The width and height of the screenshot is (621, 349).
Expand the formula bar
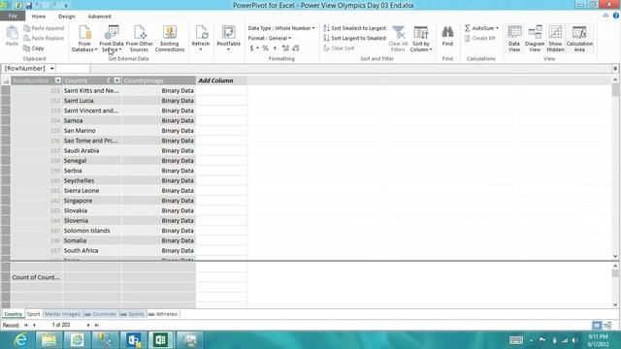coord(615,69)
